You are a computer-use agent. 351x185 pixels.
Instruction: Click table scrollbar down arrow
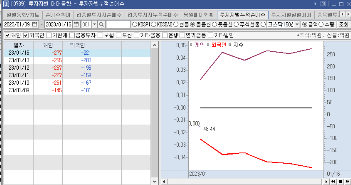pos(155,181)
